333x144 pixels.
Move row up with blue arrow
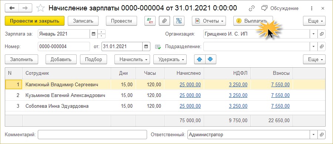point(200,59)
